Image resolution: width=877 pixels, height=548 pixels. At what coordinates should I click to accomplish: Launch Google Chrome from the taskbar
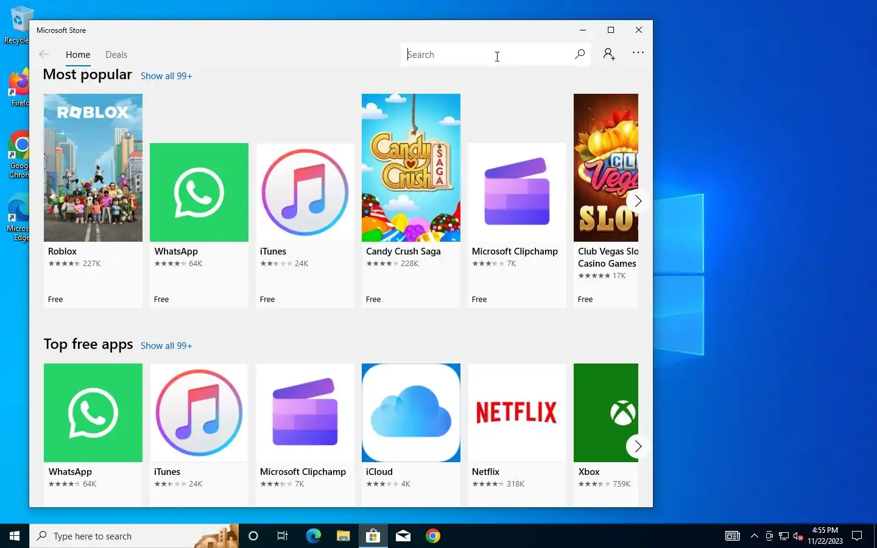[x=433, y=536]
